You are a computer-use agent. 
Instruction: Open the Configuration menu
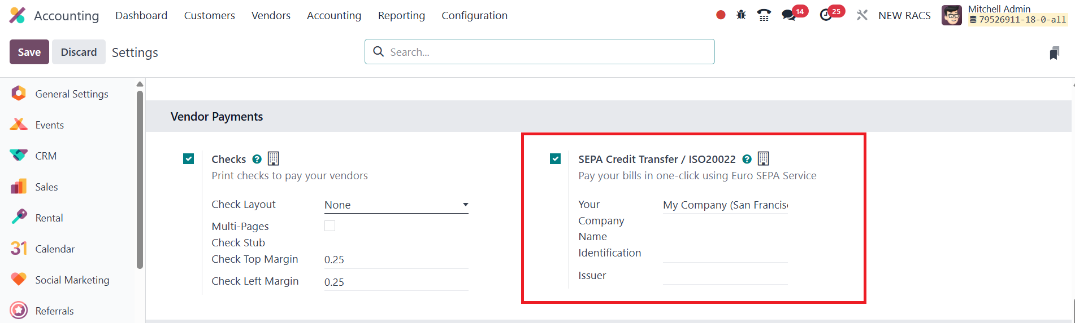click(x=474, y=16)
